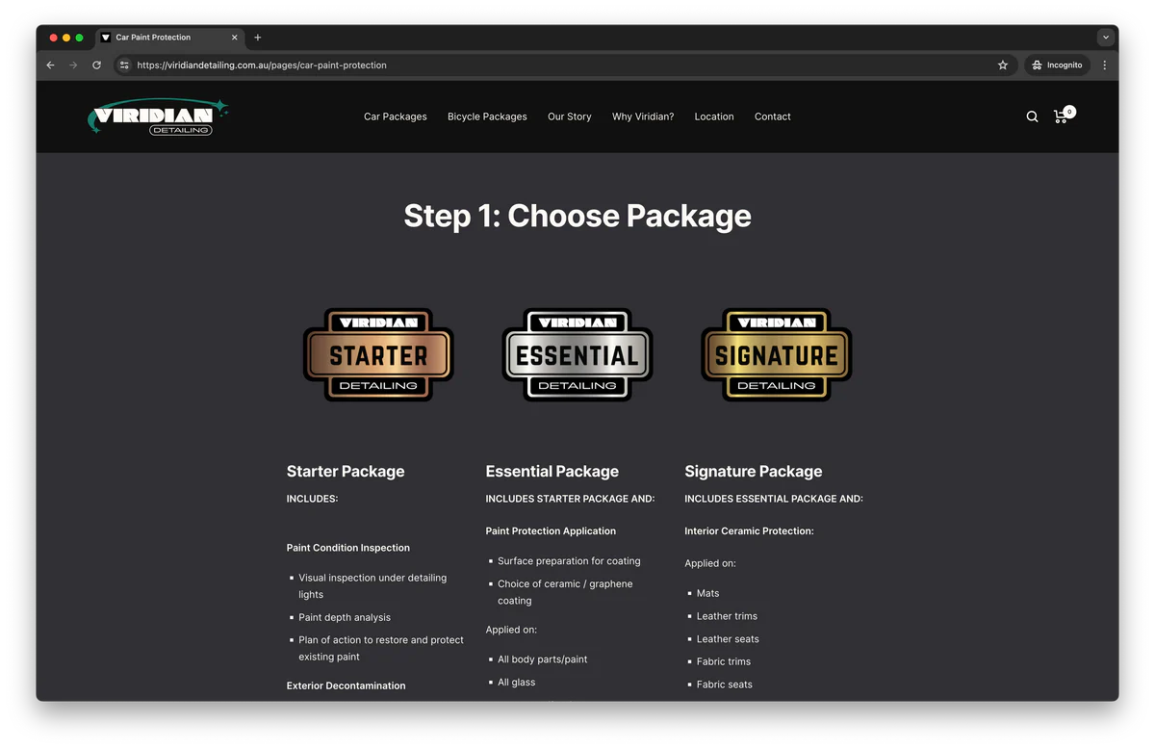Open the Chrome three-dot menu
This screenshot has width=1155, height=749.
[1104, 65]
